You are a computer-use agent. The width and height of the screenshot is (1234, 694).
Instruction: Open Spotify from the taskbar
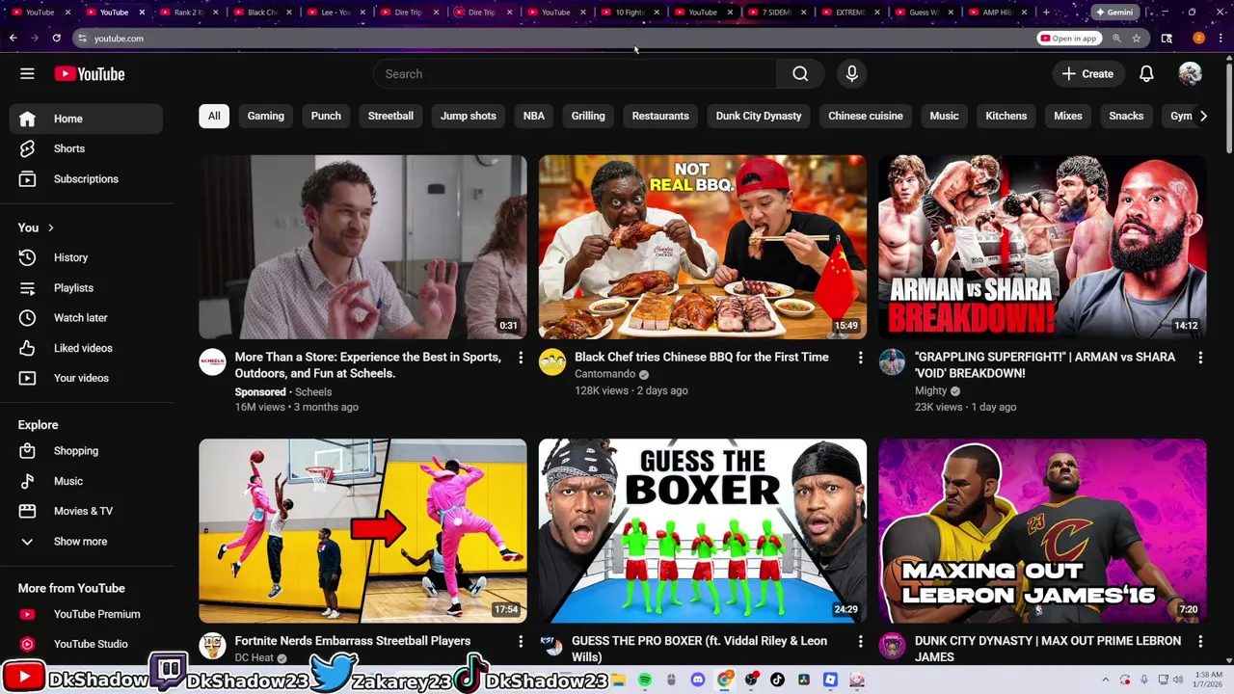click(x=645, y=681)
